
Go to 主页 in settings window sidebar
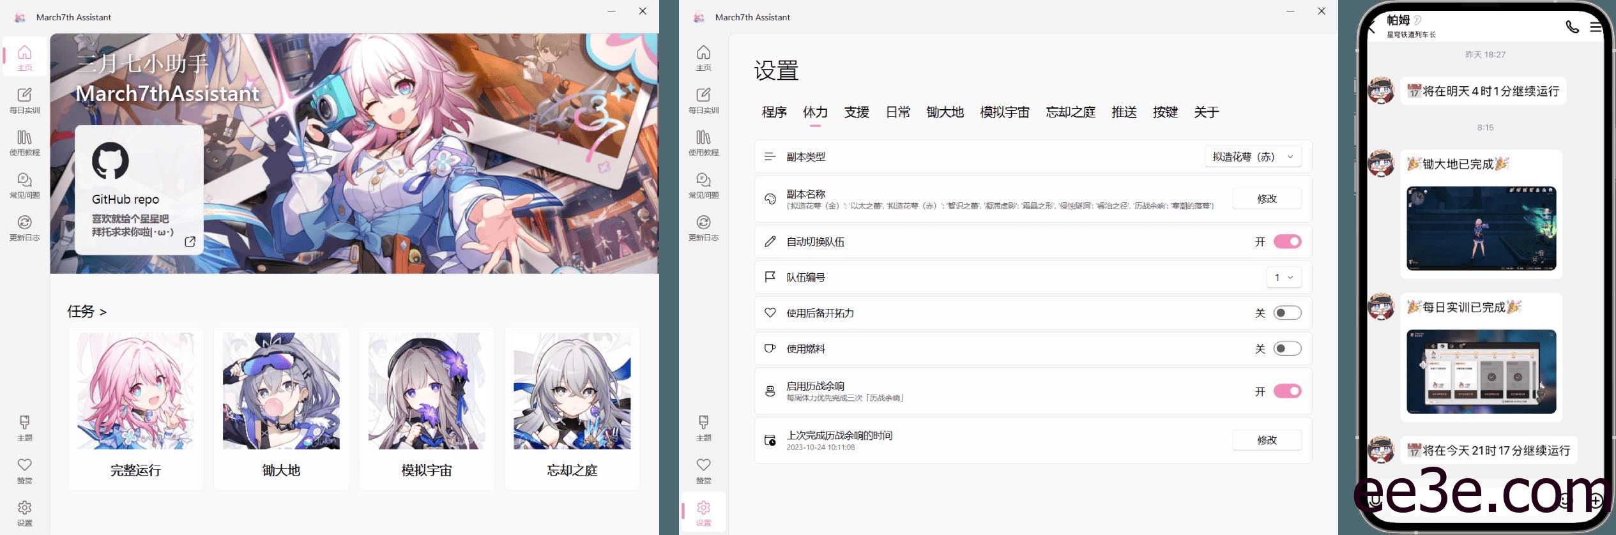point(703,57)
